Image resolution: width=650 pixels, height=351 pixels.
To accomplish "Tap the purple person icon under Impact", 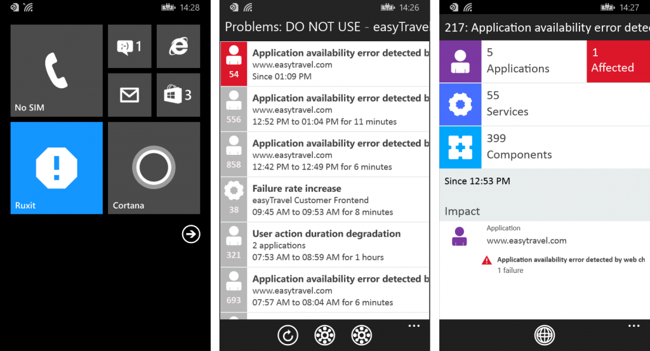I will pos(460,236).
